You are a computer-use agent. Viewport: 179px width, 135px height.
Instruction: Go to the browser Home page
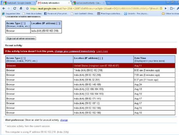tap(21, 8)
